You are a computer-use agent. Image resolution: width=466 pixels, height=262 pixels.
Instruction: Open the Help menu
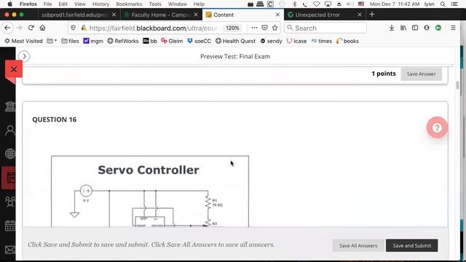199,4
